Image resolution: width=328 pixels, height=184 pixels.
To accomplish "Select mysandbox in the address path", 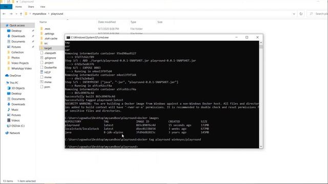I will (x=39, y=14).
